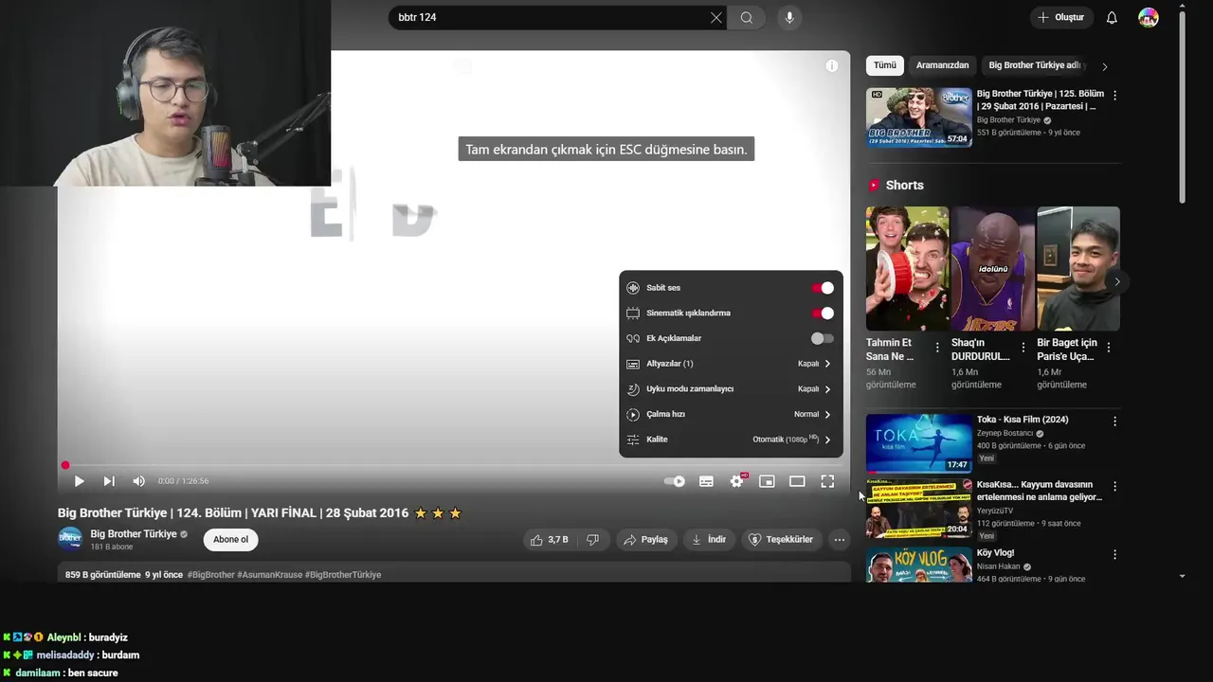The image size is (1213, 682).
Task: Toggle the Sinematik ışıklandırma switch
Action: click(823, 313)
